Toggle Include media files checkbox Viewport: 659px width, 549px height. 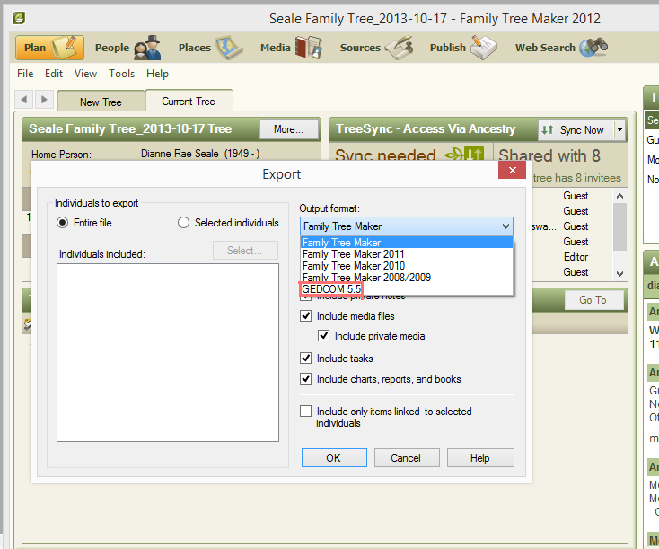click(305, 316)
